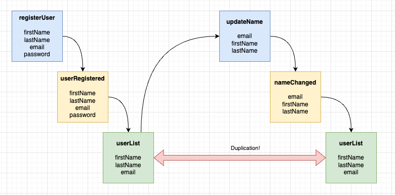Click the yellow userRegistered event box

83,97
